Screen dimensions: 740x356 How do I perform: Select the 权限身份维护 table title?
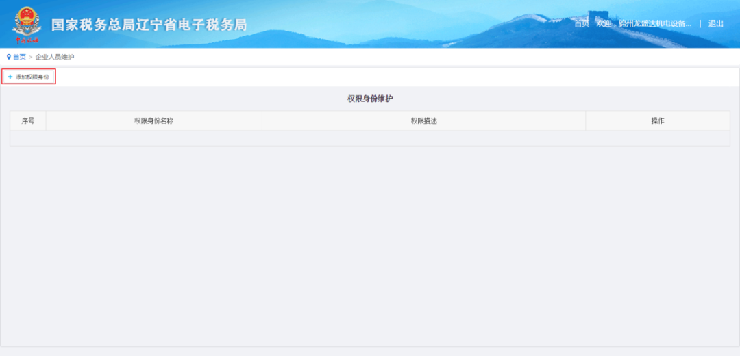tap(370, 99)
